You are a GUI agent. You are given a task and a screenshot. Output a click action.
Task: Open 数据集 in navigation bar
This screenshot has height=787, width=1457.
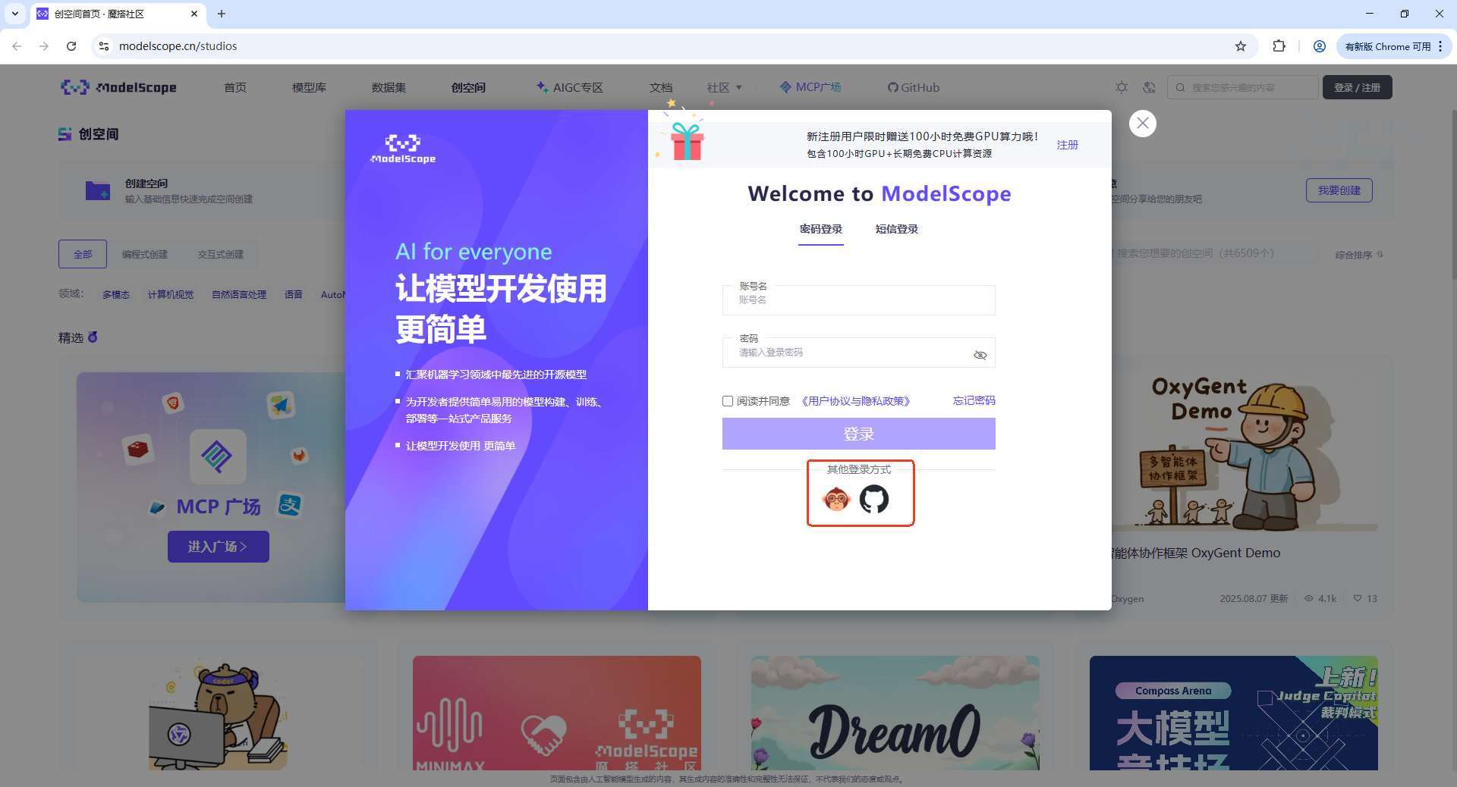389,87
